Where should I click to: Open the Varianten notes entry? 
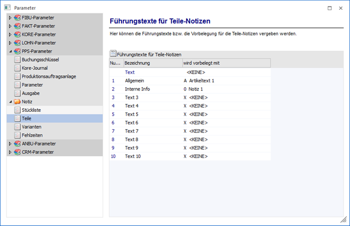point(32,127)
